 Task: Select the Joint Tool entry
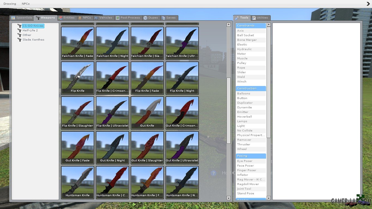click(x=251, y=189)
